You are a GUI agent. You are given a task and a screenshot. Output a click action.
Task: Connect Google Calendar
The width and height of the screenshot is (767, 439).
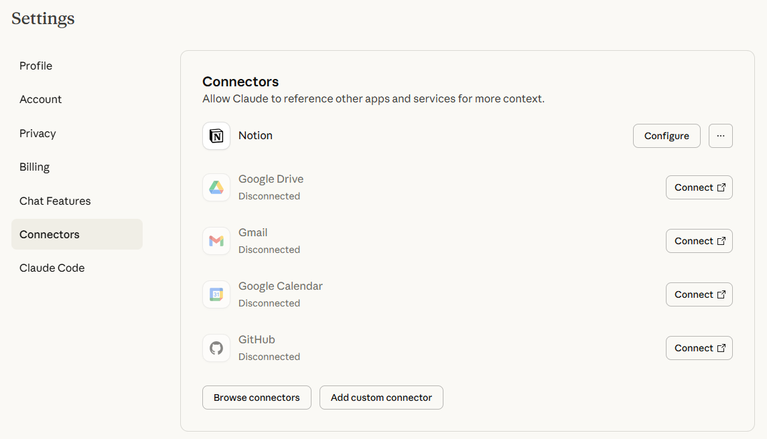coord(699,294)
